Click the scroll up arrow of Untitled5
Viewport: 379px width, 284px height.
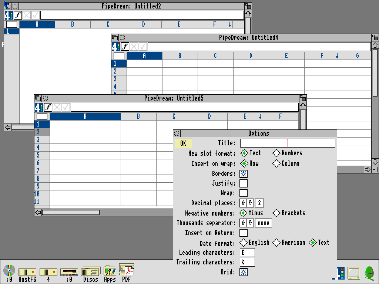303,106
